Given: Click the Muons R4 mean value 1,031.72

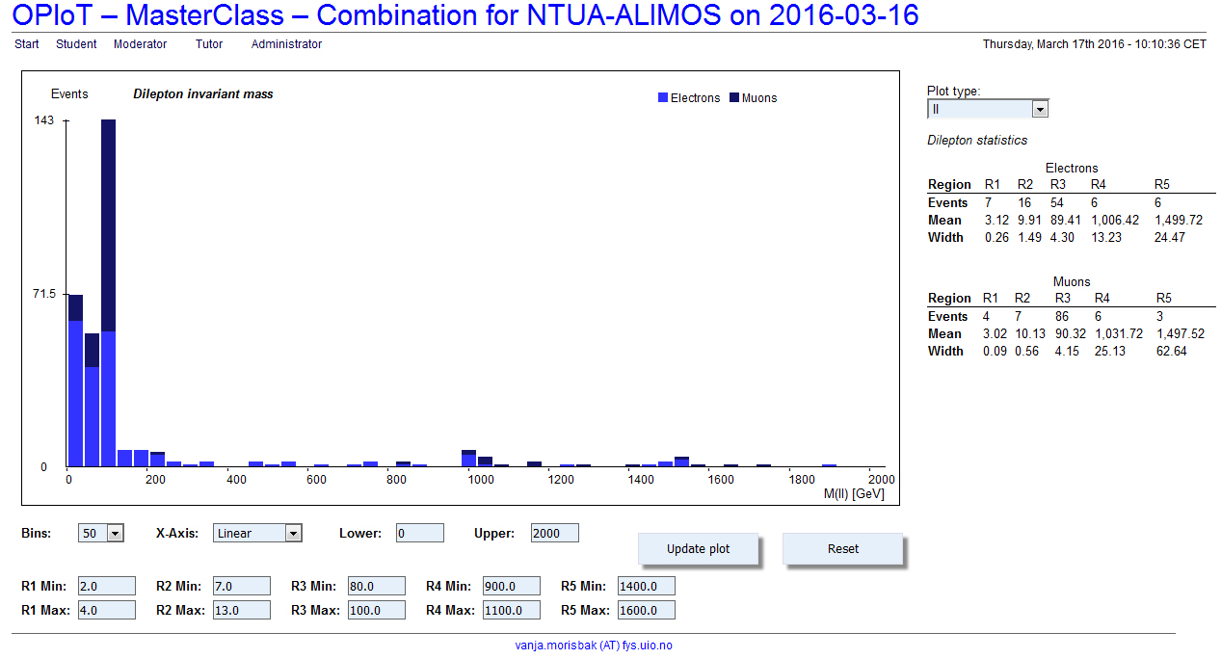Looking at the screenshot, I should 1121,334.
